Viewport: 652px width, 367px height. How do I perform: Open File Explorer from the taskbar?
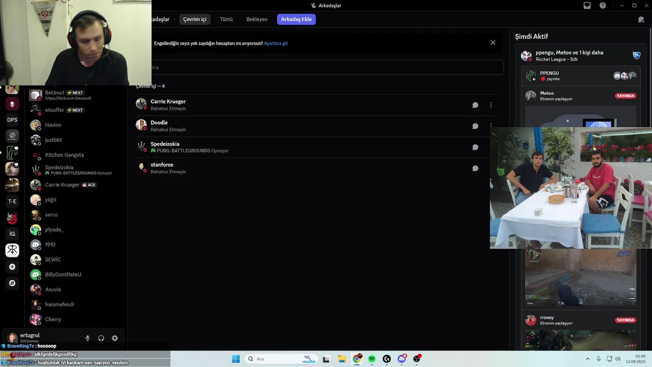tap(342, 359)
